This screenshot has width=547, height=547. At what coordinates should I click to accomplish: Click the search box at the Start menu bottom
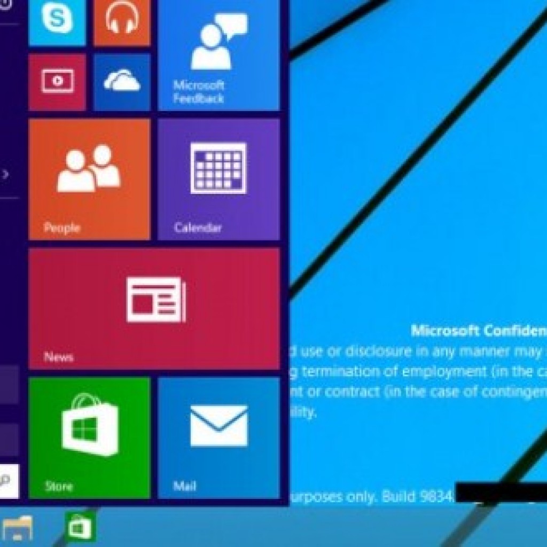click(10, 481)
